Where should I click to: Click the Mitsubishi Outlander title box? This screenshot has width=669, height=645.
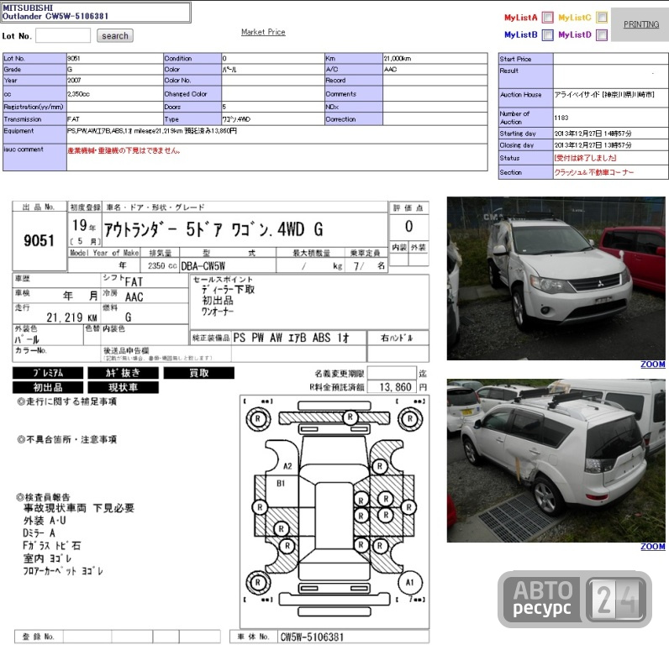(x=96, y=13)
